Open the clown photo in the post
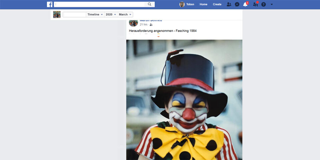The height and width of the screenshot is (160, 320). tap(184, 100)
